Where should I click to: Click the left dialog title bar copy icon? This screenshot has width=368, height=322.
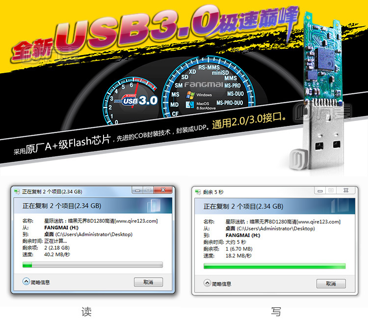17,192
